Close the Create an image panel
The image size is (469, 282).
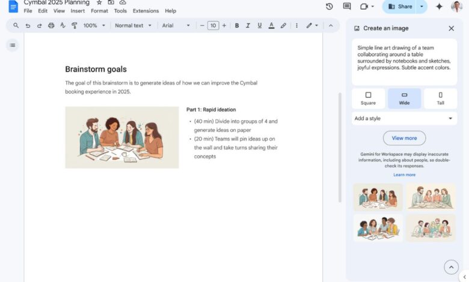452,28
